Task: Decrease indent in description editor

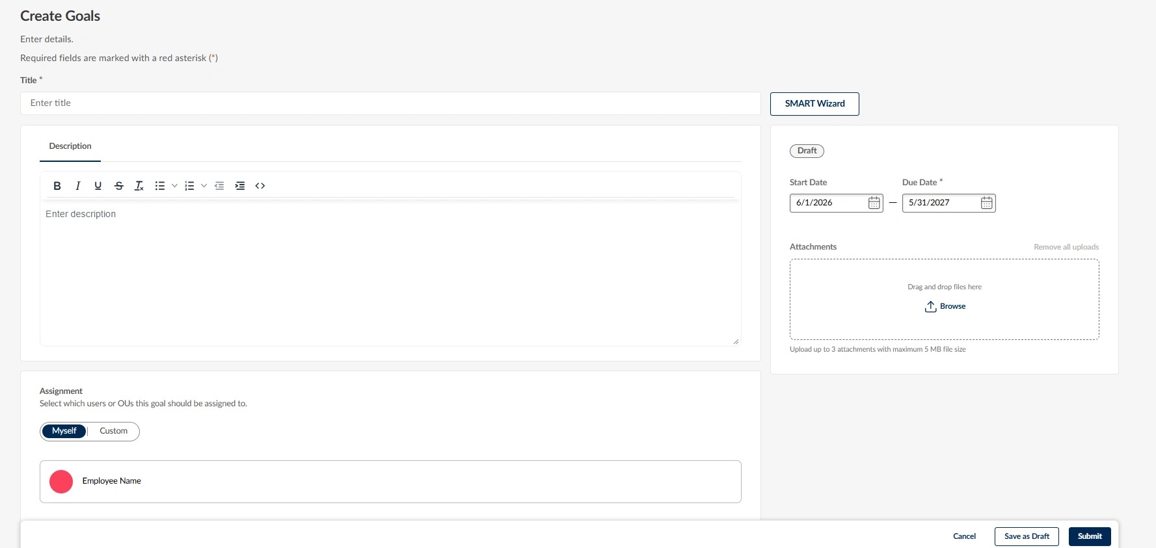Action: [219, 186]
